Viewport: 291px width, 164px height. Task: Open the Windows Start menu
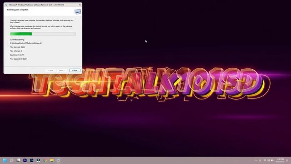tap(5, 160)
